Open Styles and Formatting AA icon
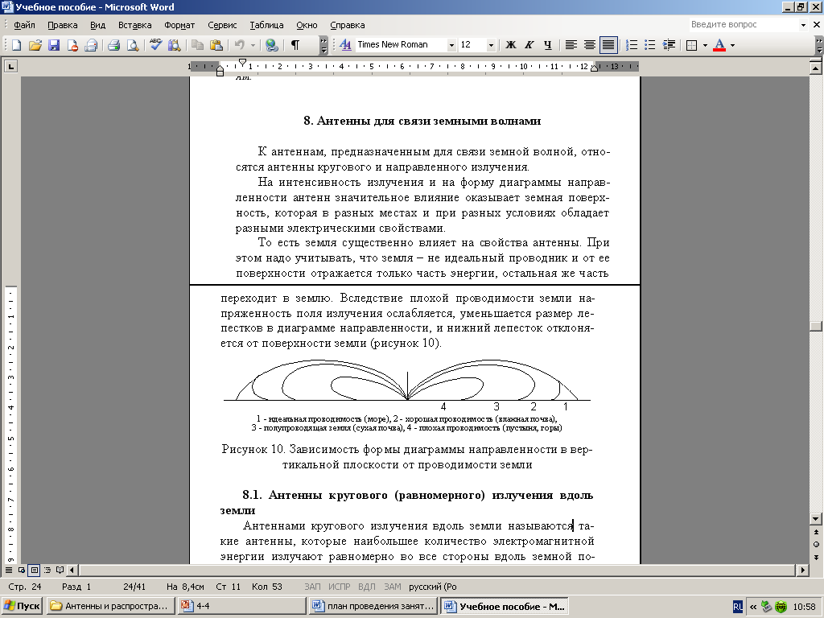The image size is (824, 618). click(x=345, y=45)
